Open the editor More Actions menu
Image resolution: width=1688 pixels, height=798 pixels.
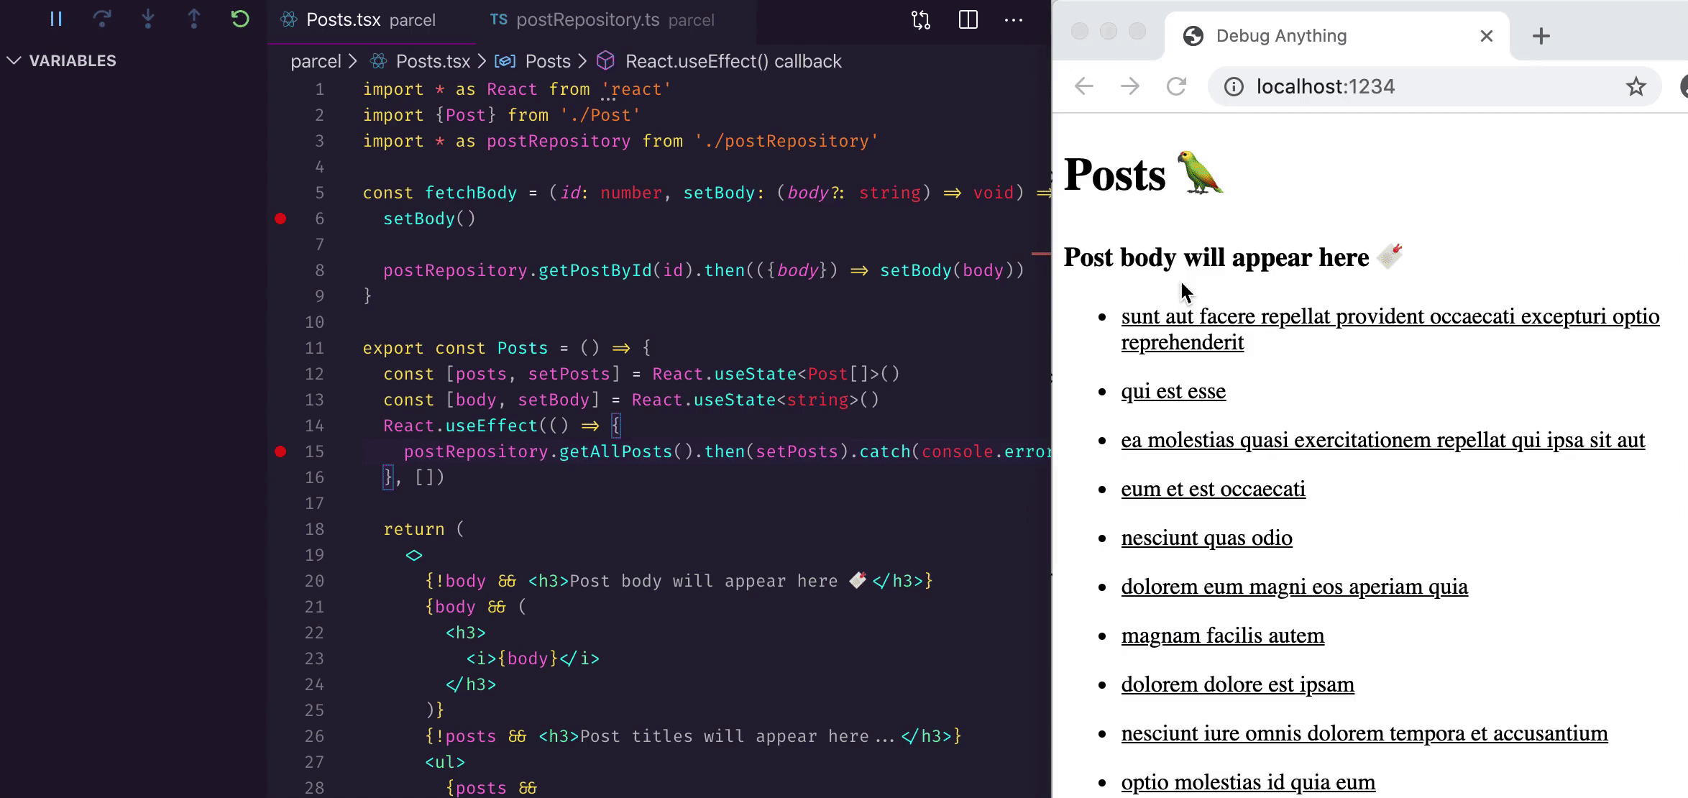[x=1014, y=20]
